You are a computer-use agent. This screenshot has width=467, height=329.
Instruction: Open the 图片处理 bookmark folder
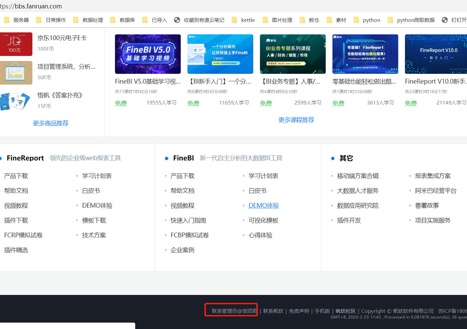coord(278,20)
